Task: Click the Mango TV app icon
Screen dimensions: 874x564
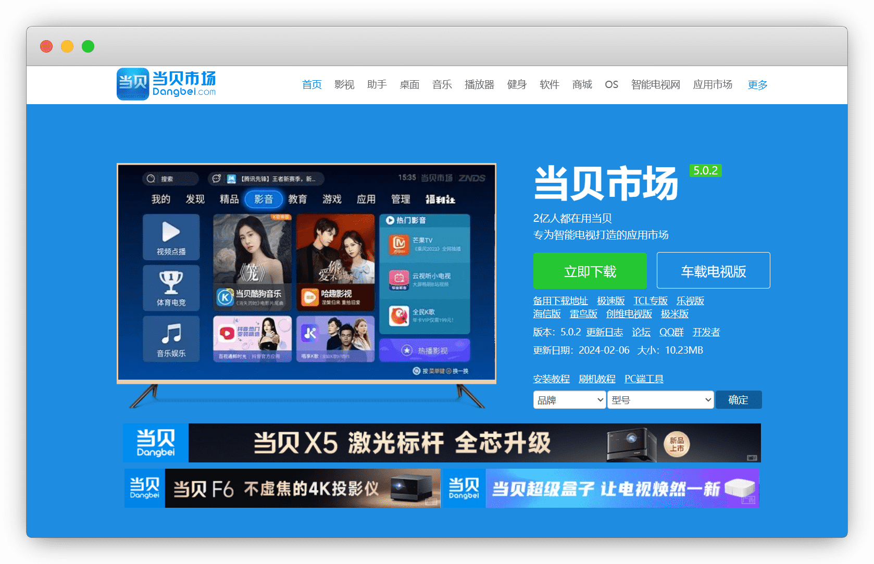Action: pyautogui.click(x=399, y=244)
